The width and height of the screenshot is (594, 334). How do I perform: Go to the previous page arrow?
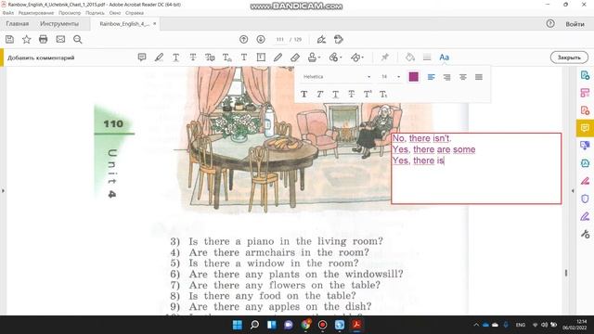coord(243,39)
